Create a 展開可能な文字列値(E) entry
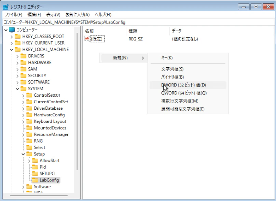 188,109
